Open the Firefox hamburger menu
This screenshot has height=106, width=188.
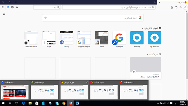point(3,7)
